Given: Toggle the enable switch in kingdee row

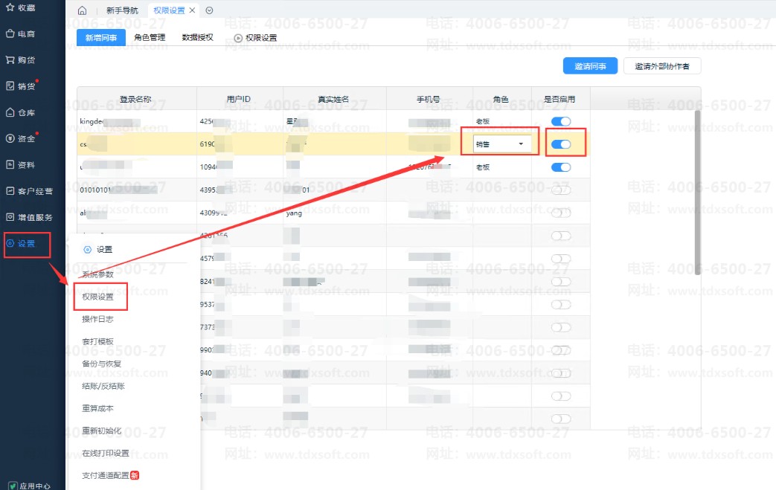Looking at the screenshot, I should pyautogui.click(x=560, y=121).
